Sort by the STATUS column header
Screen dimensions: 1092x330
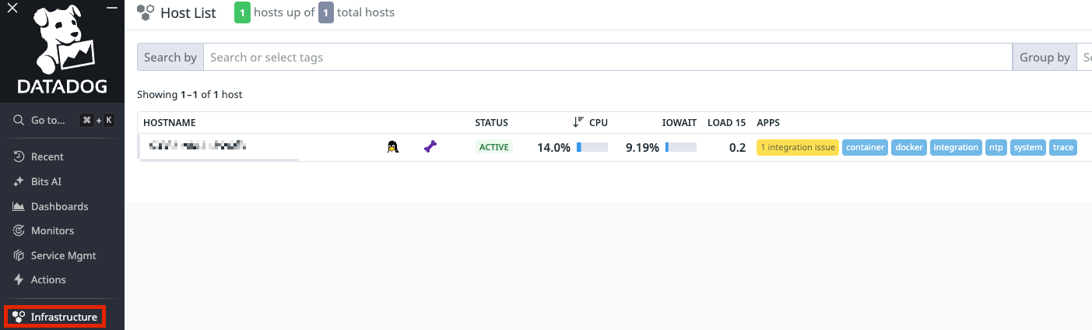point(492,123)
